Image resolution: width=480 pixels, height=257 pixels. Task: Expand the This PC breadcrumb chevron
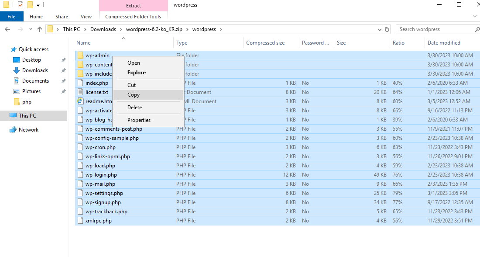click(x=85, y=29)
